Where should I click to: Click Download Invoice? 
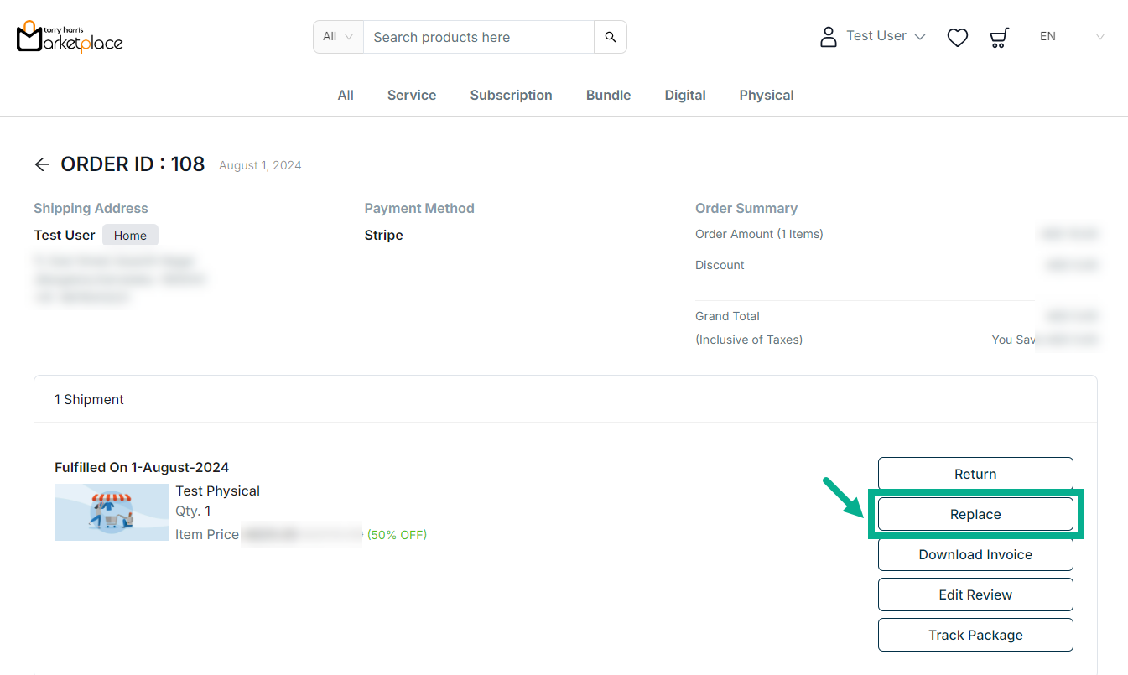point(975,554)
